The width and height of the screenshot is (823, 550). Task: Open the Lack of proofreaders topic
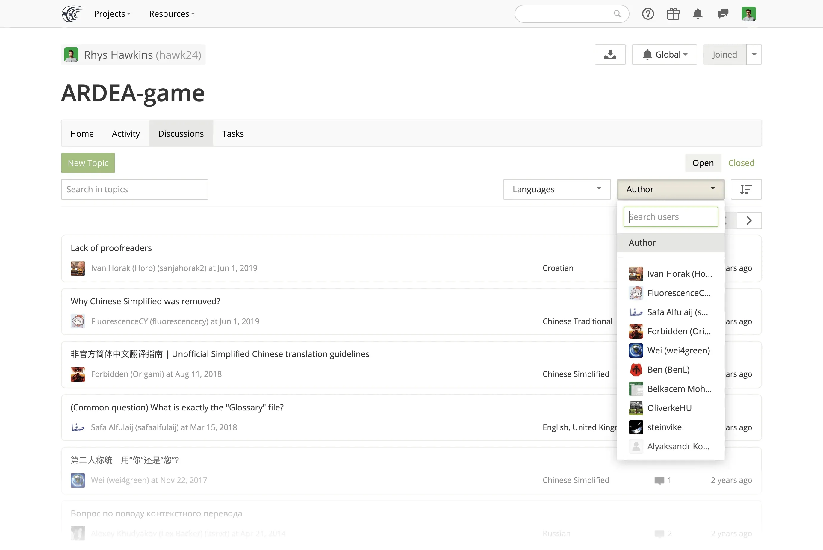(x=111, y=248)
